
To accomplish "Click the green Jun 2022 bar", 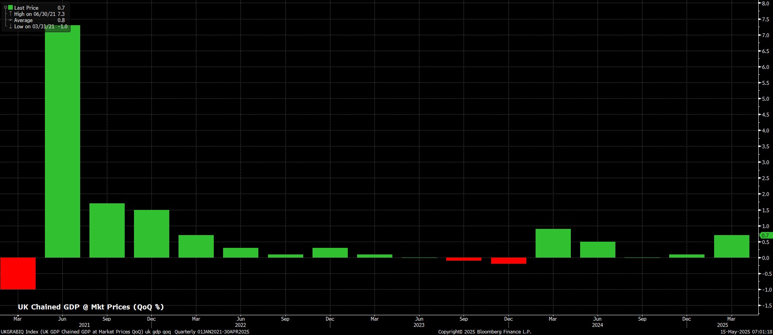I will tap(240, 253).
